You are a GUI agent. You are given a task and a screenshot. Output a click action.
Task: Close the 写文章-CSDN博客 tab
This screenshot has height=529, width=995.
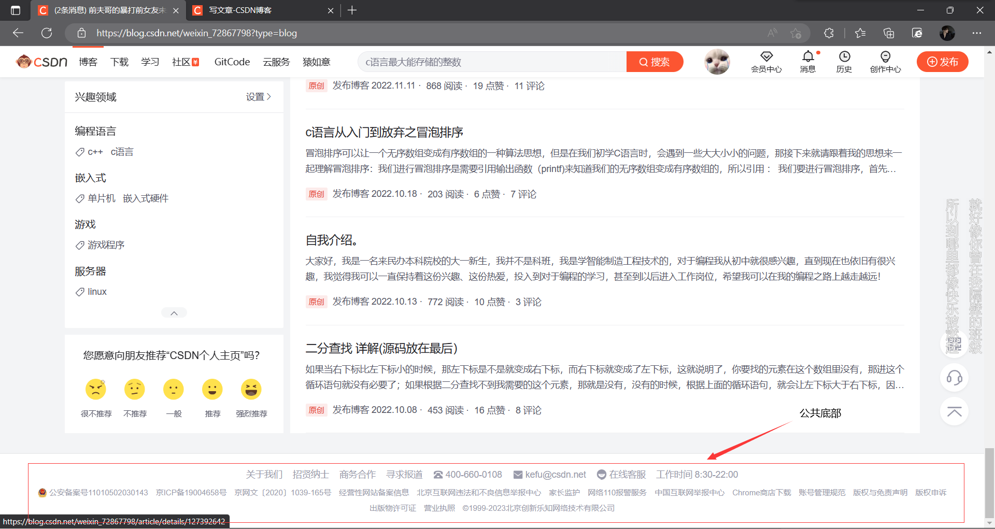331,10
